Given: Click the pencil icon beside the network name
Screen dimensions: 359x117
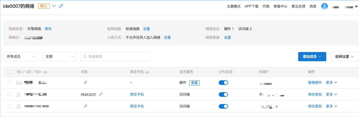Looking at the screenshot, I should pos(61,6).
